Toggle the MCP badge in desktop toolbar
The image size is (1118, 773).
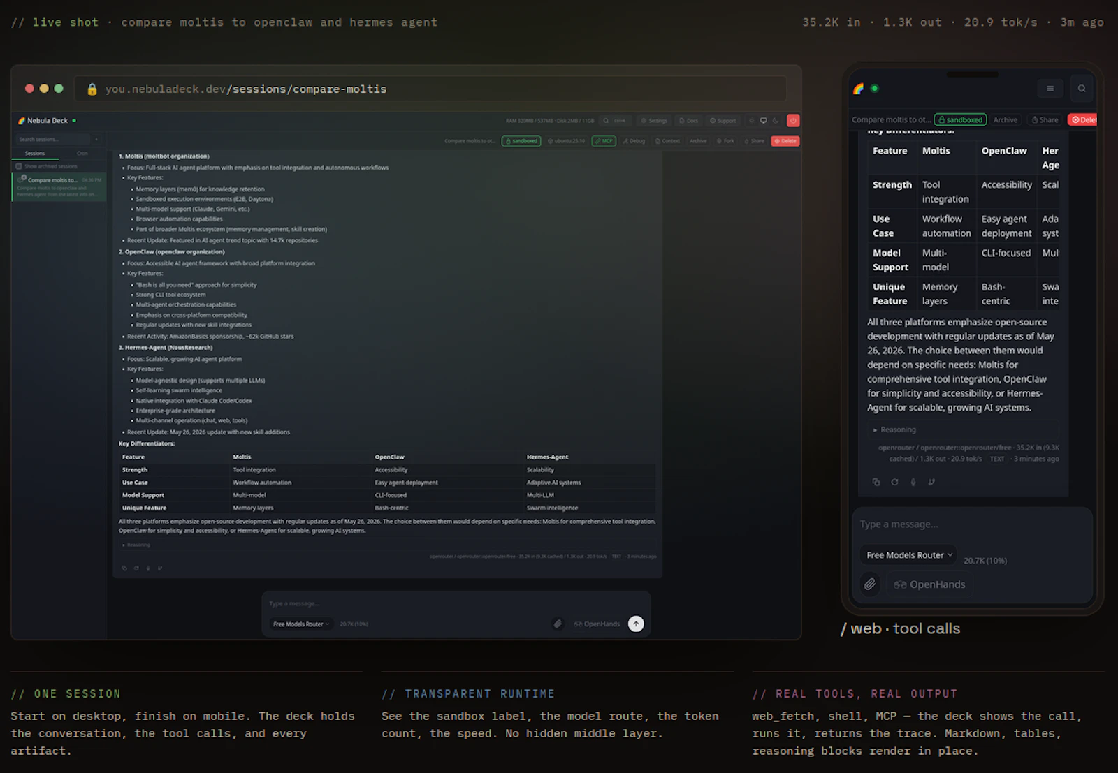click(604, 141)
